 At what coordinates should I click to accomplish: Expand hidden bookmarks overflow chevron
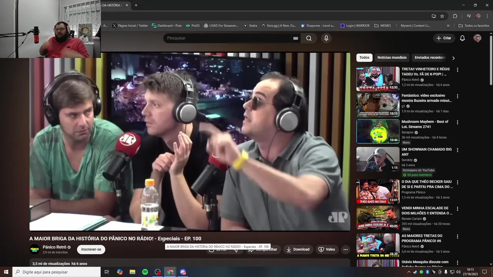click(448, 26)
